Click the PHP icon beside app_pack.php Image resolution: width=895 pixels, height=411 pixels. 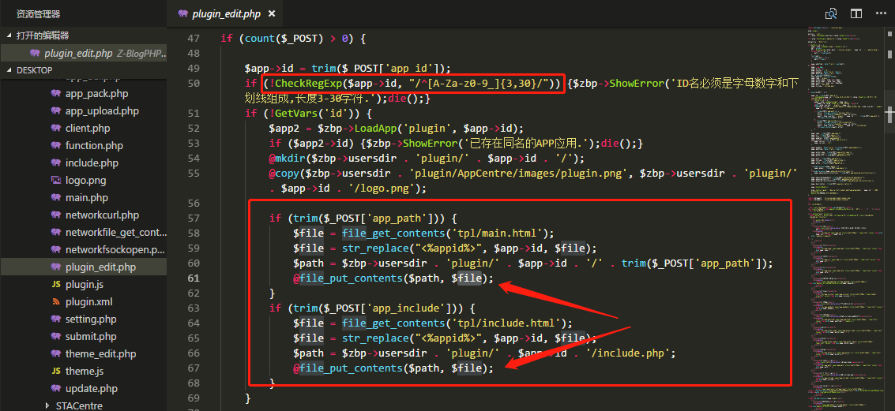coord(56,94)
